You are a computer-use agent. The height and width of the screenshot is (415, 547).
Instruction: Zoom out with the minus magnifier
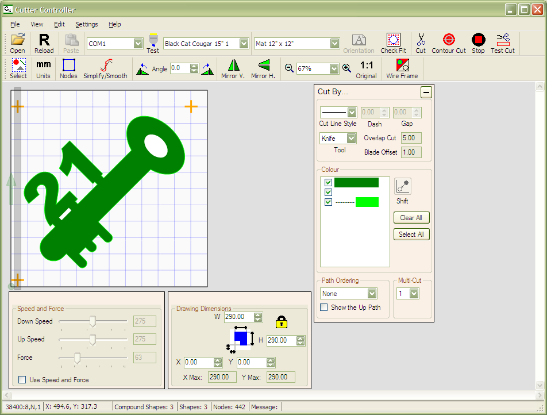point(289,68)
